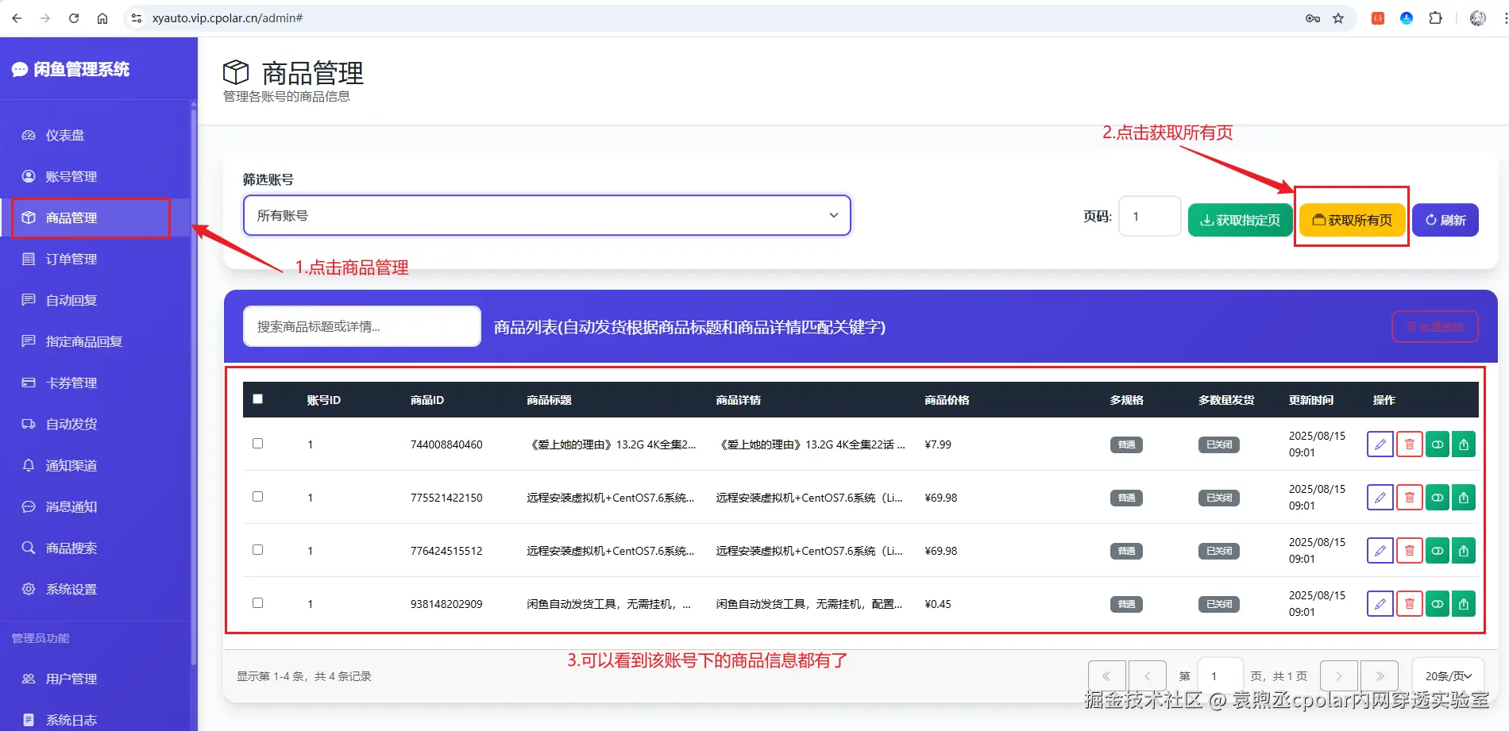Image resolution: width=1509 pixels, height=731 pixels.
Task: Check the row for product 775521422150
Action: click(257, 497)
